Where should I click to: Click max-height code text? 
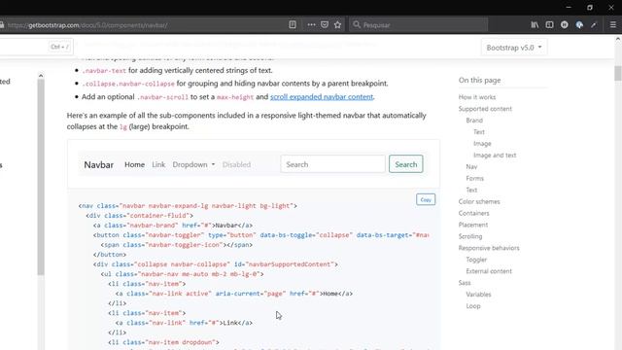[x=235, y=97]
